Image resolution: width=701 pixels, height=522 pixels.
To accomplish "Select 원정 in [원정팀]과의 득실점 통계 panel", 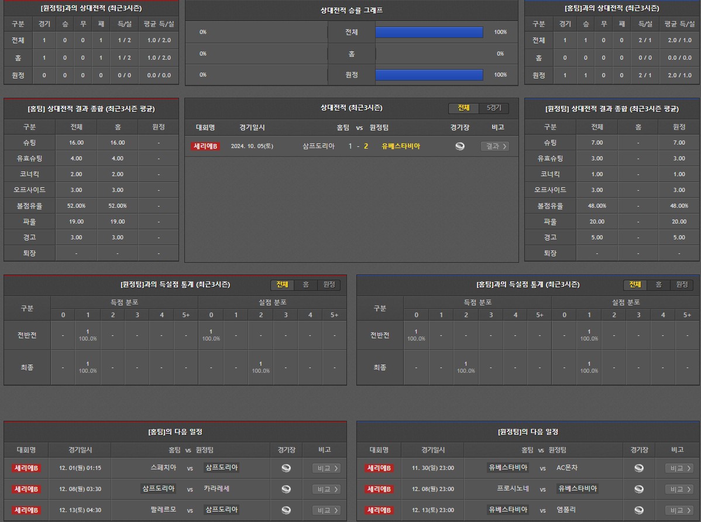I will (x=329, y=285).
